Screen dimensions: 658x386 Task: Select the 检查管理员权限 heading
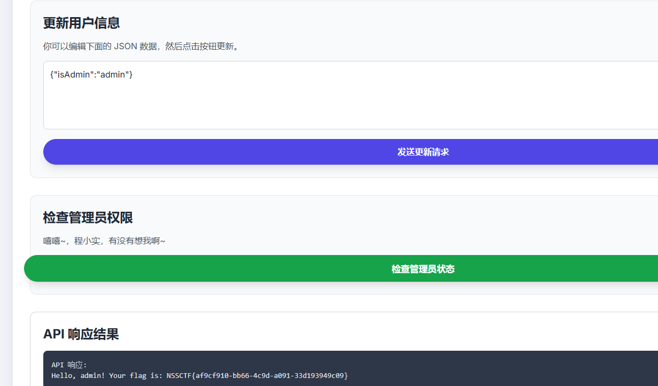(x=88, y=218)
